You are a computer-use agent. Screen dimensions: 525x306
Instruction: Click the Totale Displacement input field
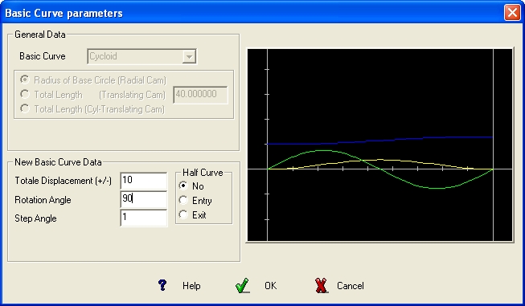(x=144, y=181)
